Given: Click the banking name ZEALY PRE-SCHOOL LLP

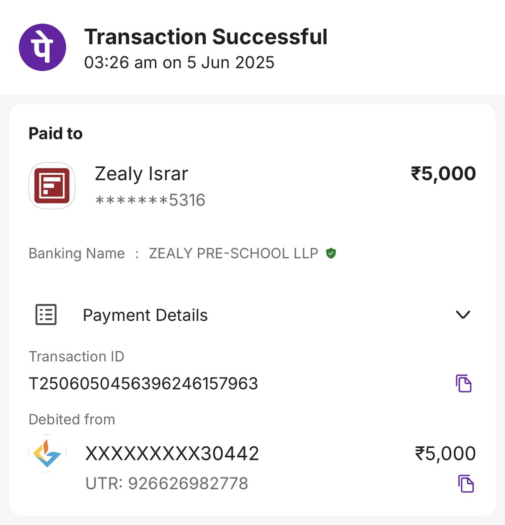Looking at the screenshot, I should [x=233, y=253].
